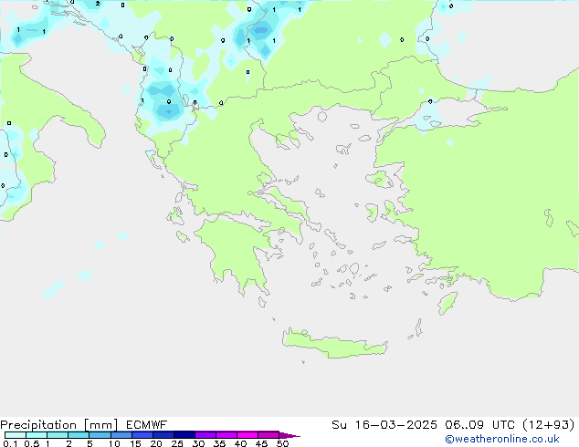Click the Peloponnese peninsula on the map
The image size is (579, 447).
pyautogui.click(x=237, y=251)
